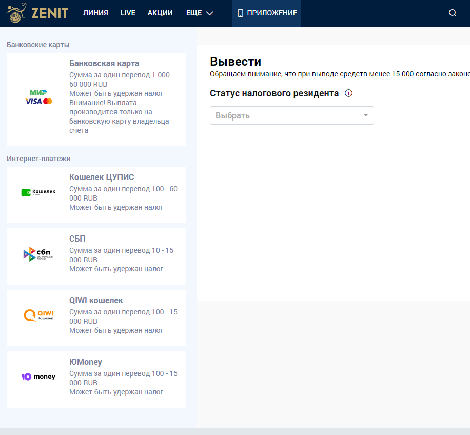Click 'Сумма за один перевод 1 000 - 60 000 RUB'

122,80
